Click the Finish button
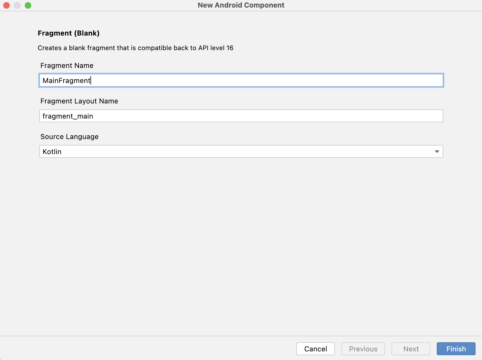This screenshot has height=360, width=482. pos(456,349)
